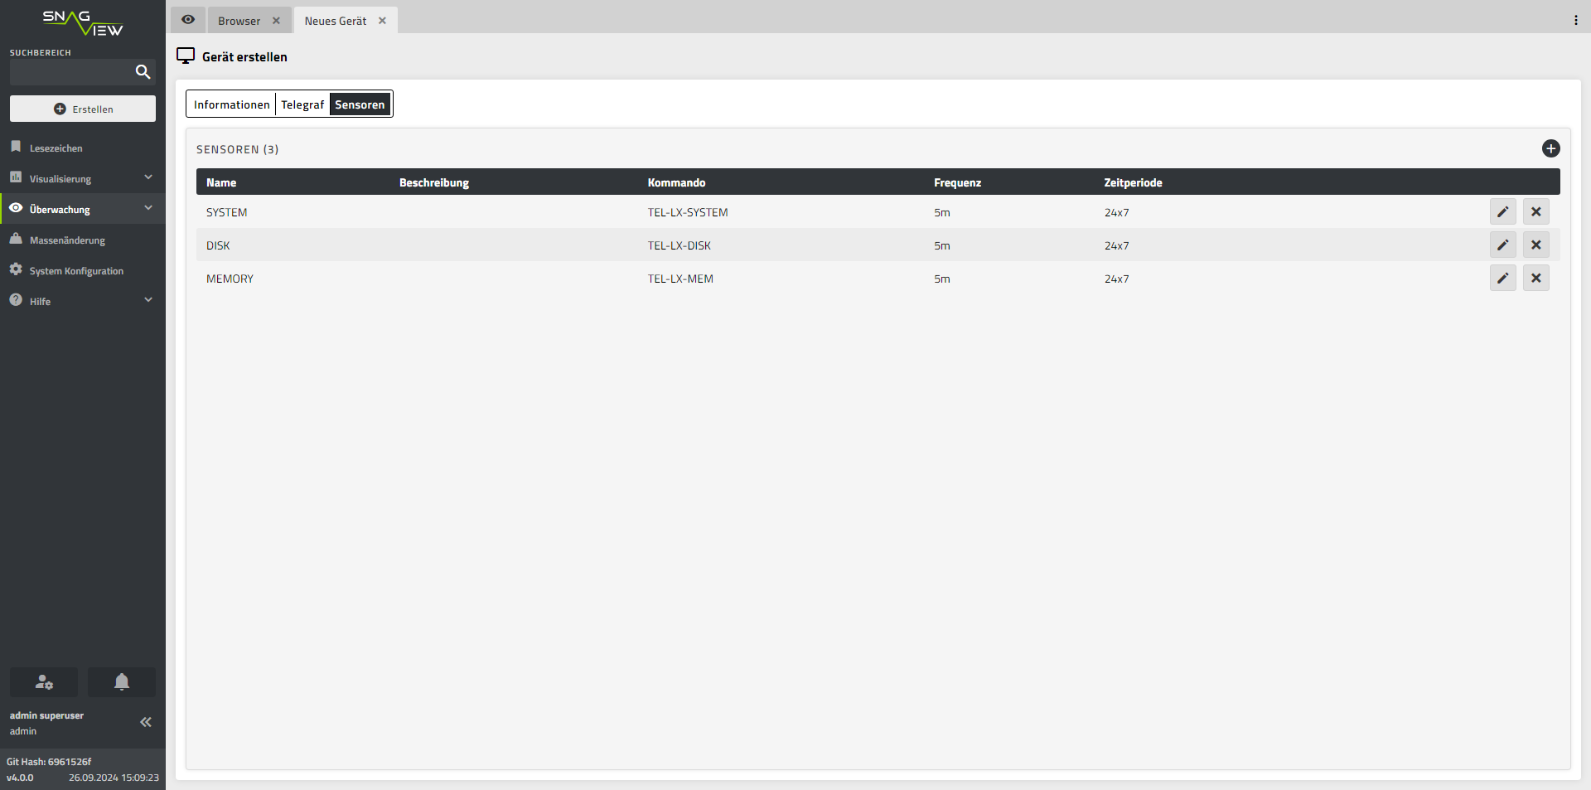The height and width of the screenshot is (790, 1591).
Task: Select the Sensoren tab
Action: [x=360, y=104]
